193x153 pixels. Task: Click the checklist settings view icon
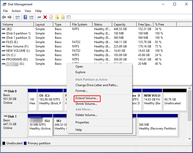pyautogui.click(x=69, y=17)
